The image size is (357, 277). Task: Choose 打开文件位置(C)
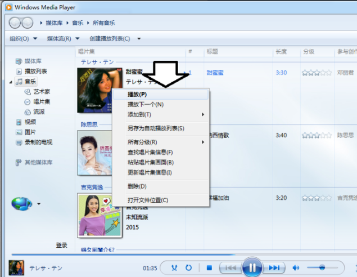coord(161,200)
